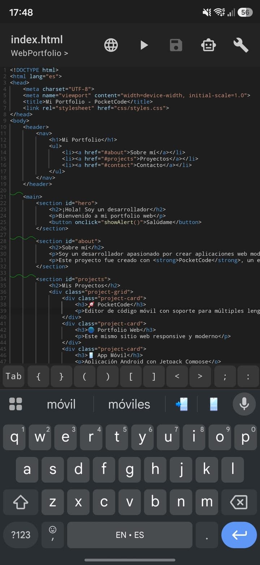The image size is (260, 565).
Task: Start voice typing with the microphone
Action: (244, 404)
